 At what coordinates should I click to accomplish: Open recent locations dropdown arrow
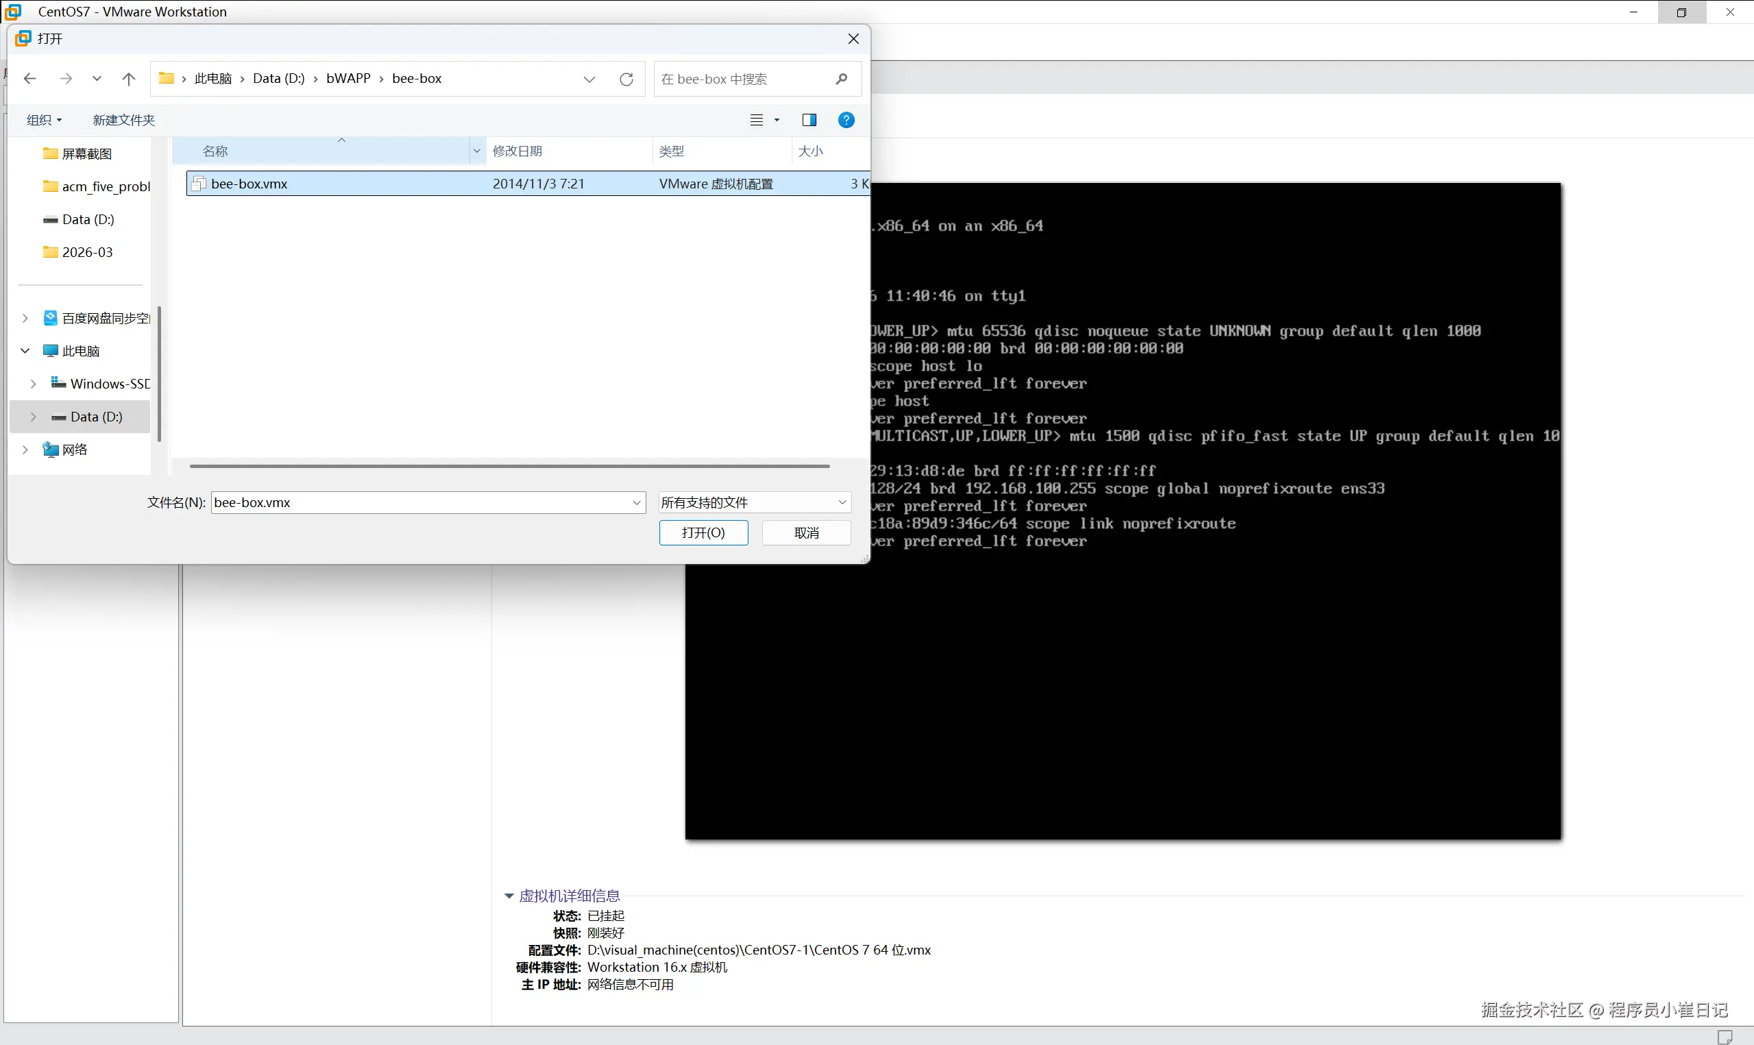[97, 79]
